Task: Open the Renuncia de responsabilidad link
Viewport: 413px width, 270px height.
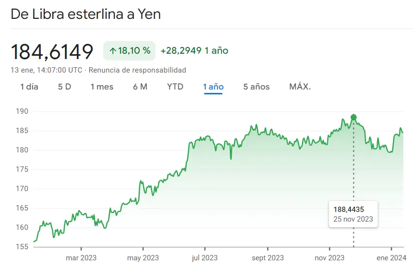Action: pyautogui.click(x=137, y=70)
